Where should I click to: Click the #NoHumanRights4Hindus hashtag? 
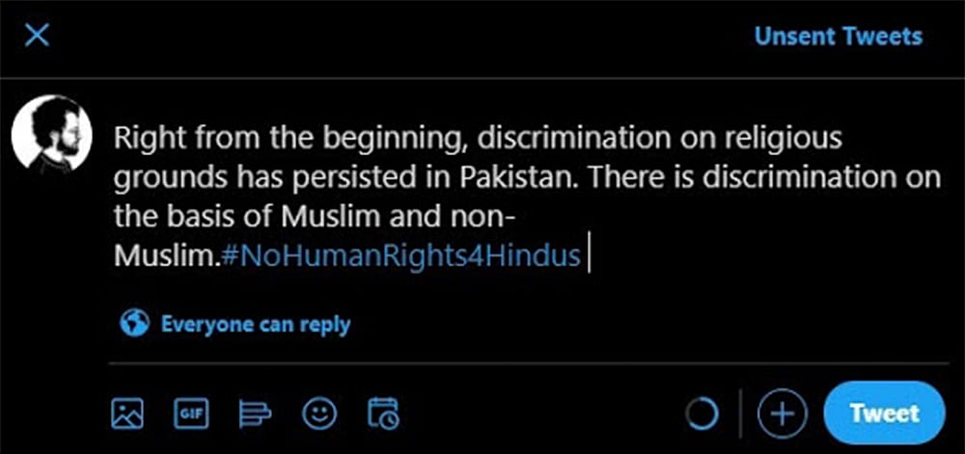(401, 256)
